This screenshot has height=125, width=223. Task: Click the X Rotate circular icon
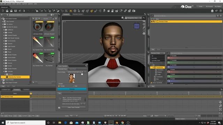[x=169, y=72]
